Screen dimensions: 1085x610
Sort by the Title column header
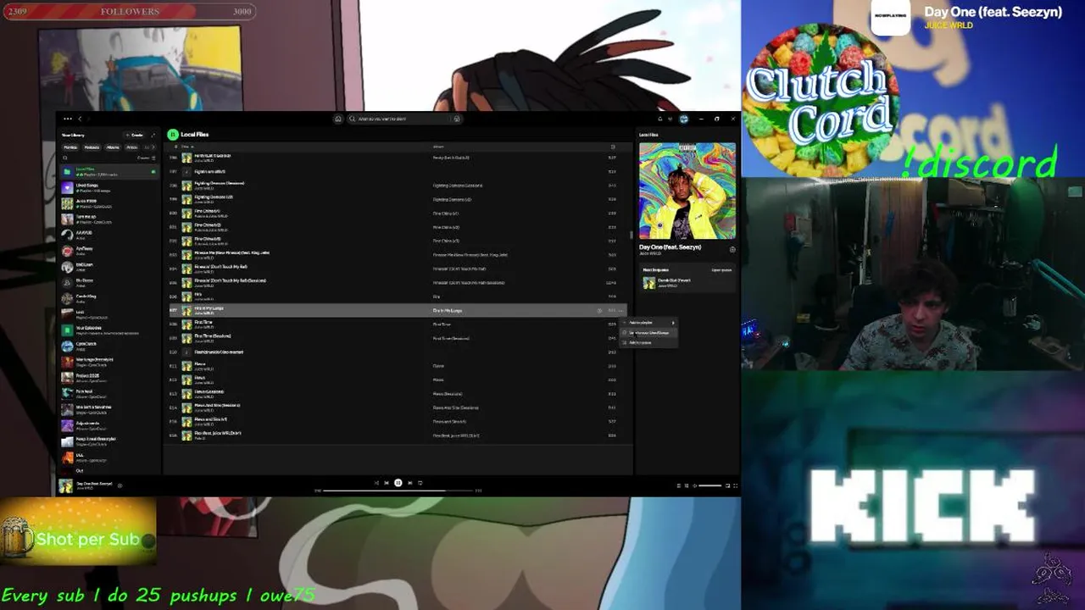coord(186,147)
